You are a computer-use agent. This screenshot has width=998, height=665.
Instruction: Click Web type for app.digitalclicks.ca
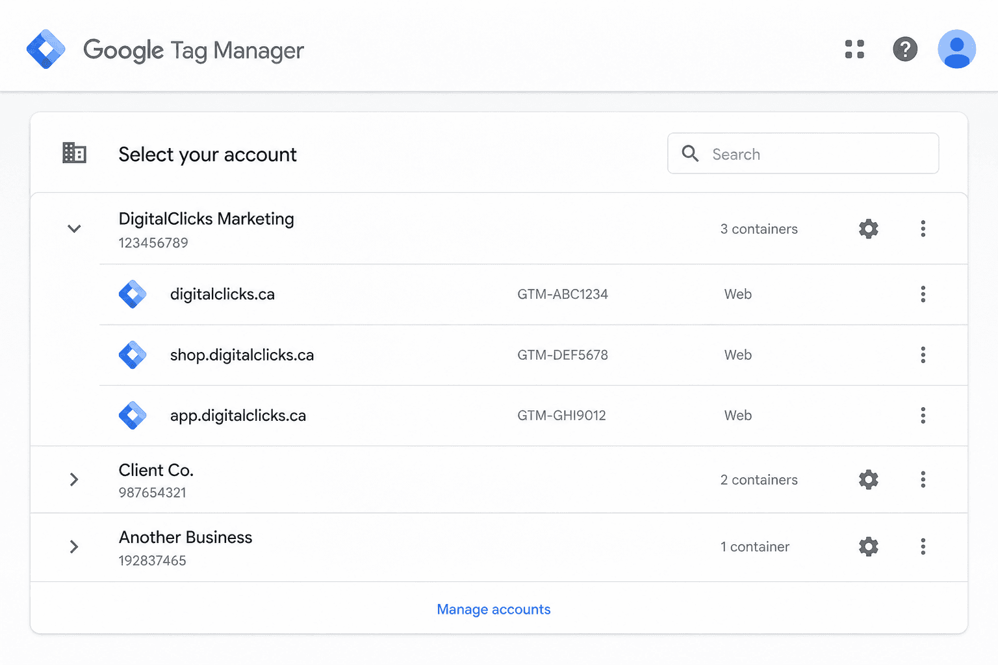click(x=738, y=416)
